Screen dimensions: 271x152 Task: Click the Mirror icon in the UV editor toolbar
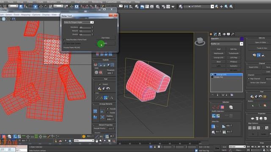pyautogui.click(x=14, y=19)
